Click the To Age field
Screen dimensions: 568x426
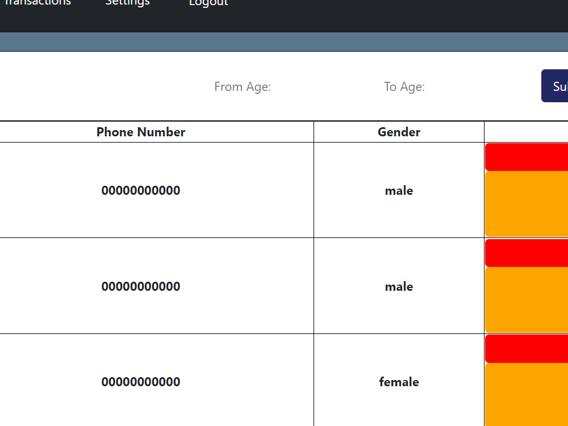(x=404, y=86)
